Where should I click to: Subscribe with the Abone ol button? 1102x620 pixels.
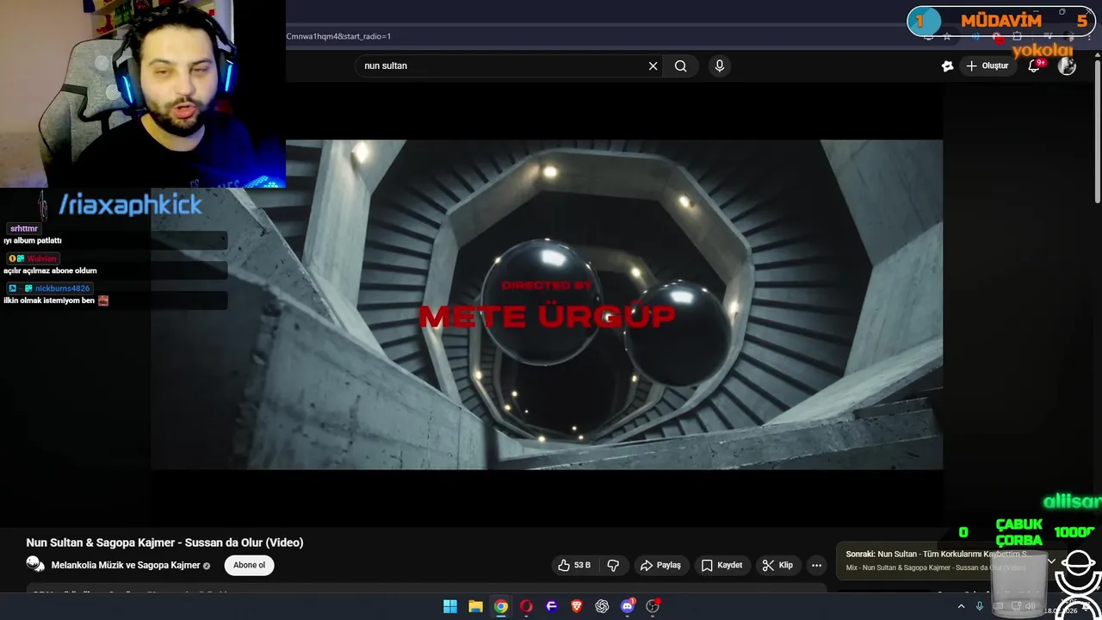tap(250, 566)
